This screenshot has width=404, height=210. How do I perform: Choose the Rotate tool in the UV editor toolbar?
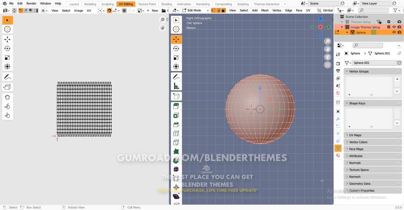tap(8, 48)
